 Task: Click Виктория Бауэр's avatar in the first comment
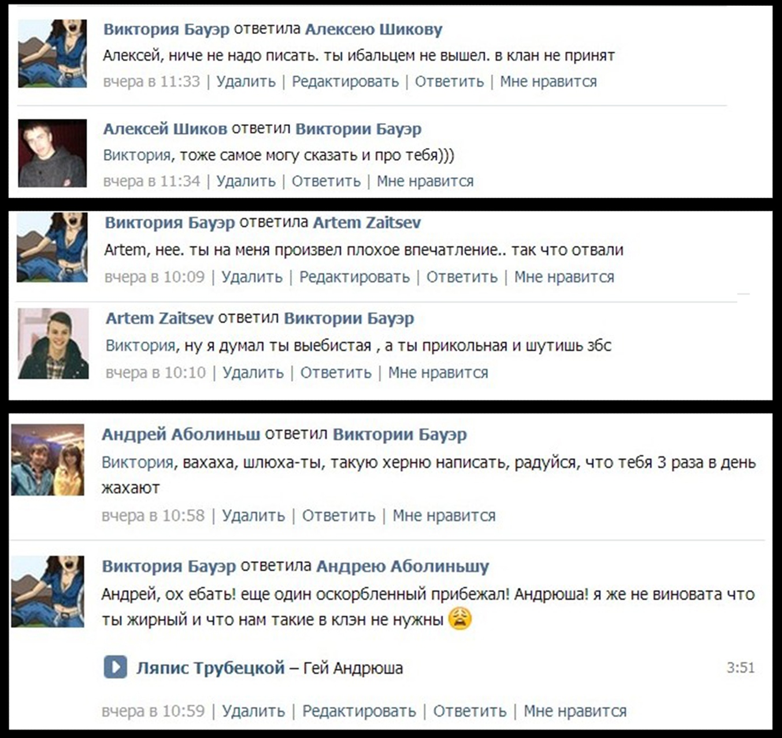(53, 54)
